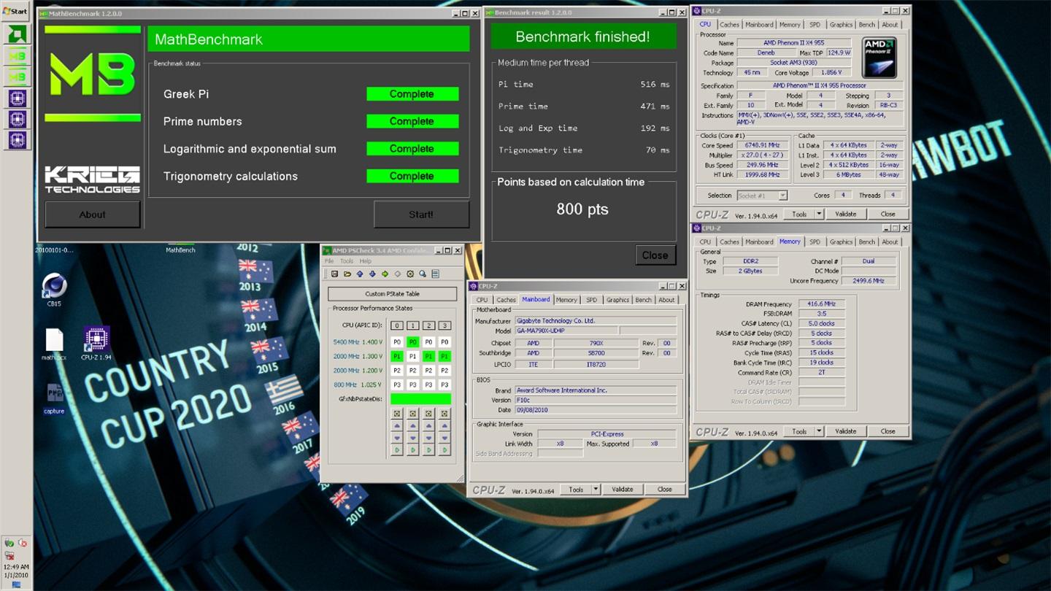Click the AMD PSCheck taskbar button
This screenshot has width=1051, height=591.
[18, 34]
